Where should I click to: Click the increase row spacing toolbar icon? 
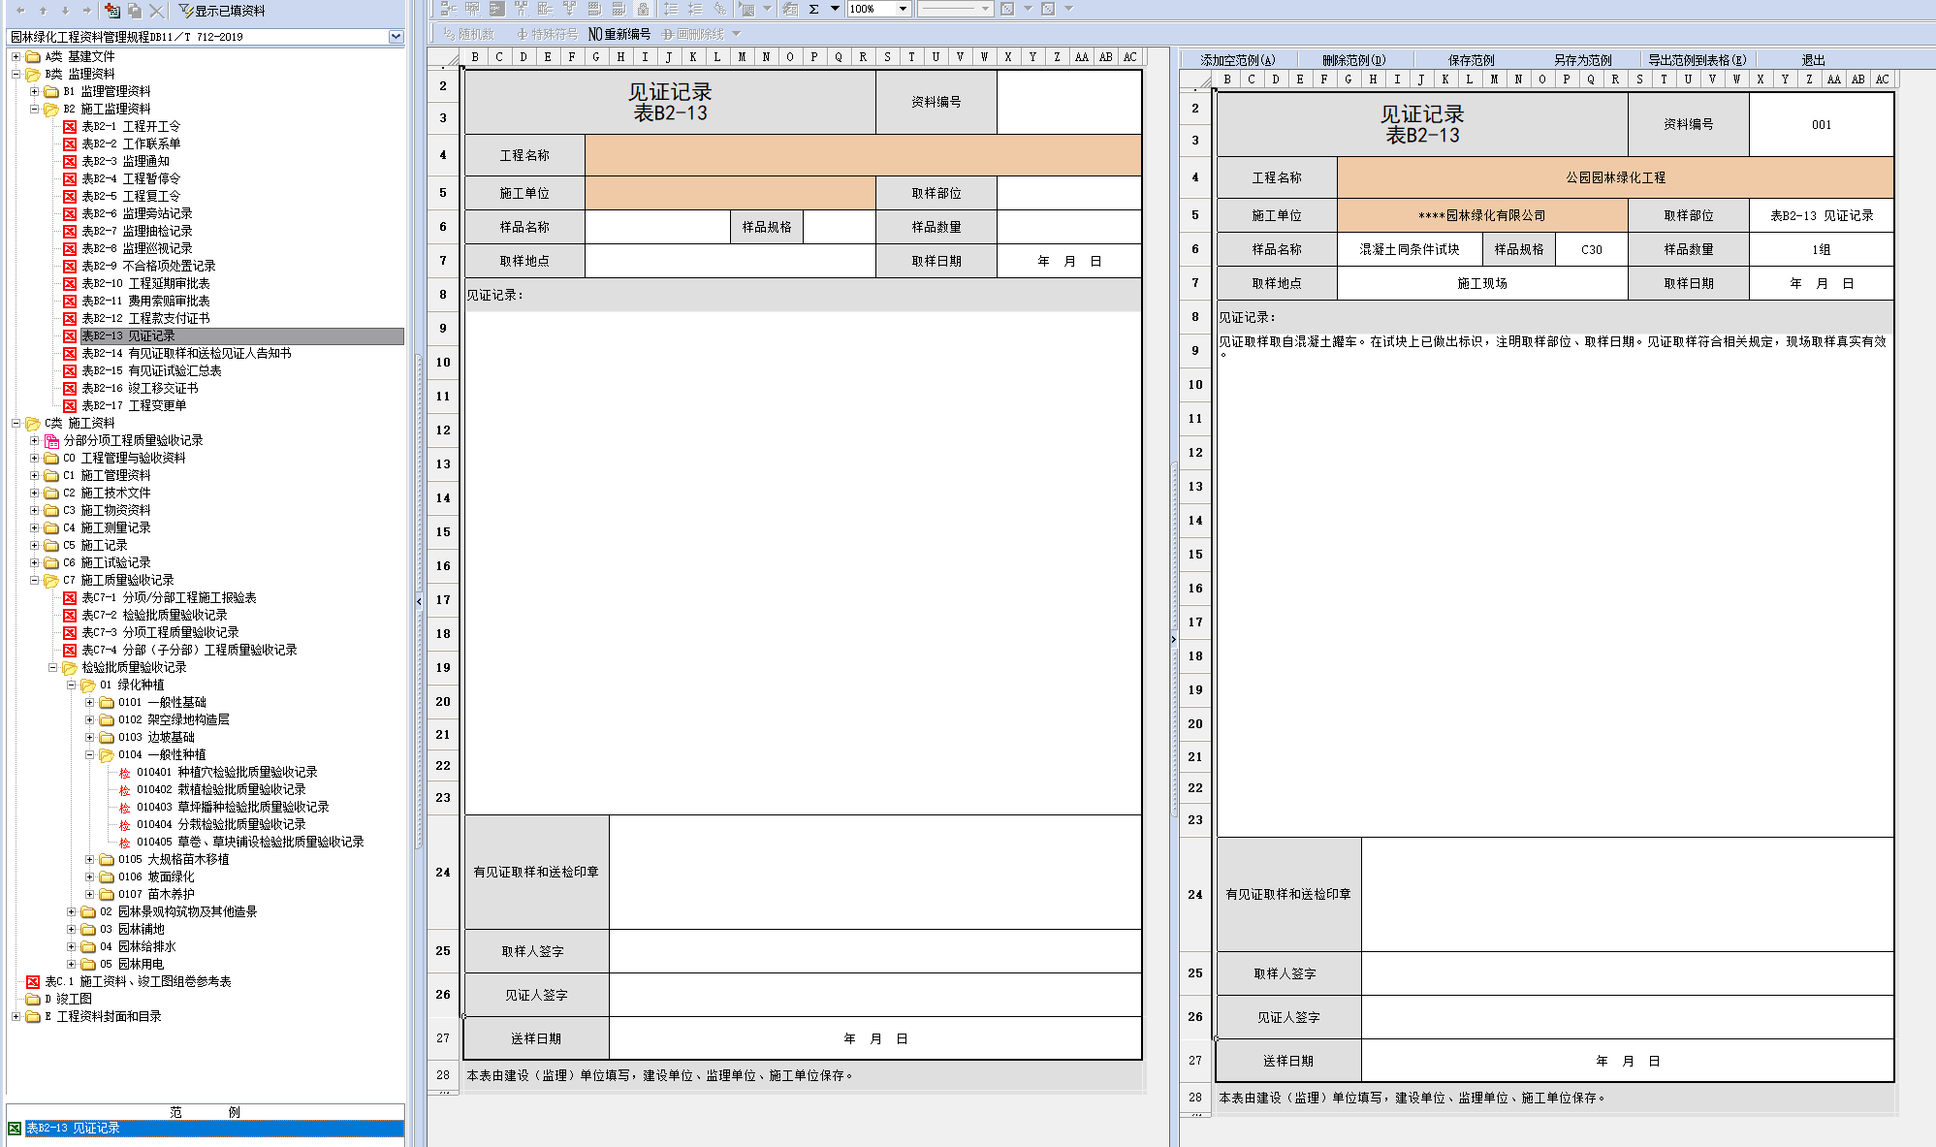coord(671,9)
